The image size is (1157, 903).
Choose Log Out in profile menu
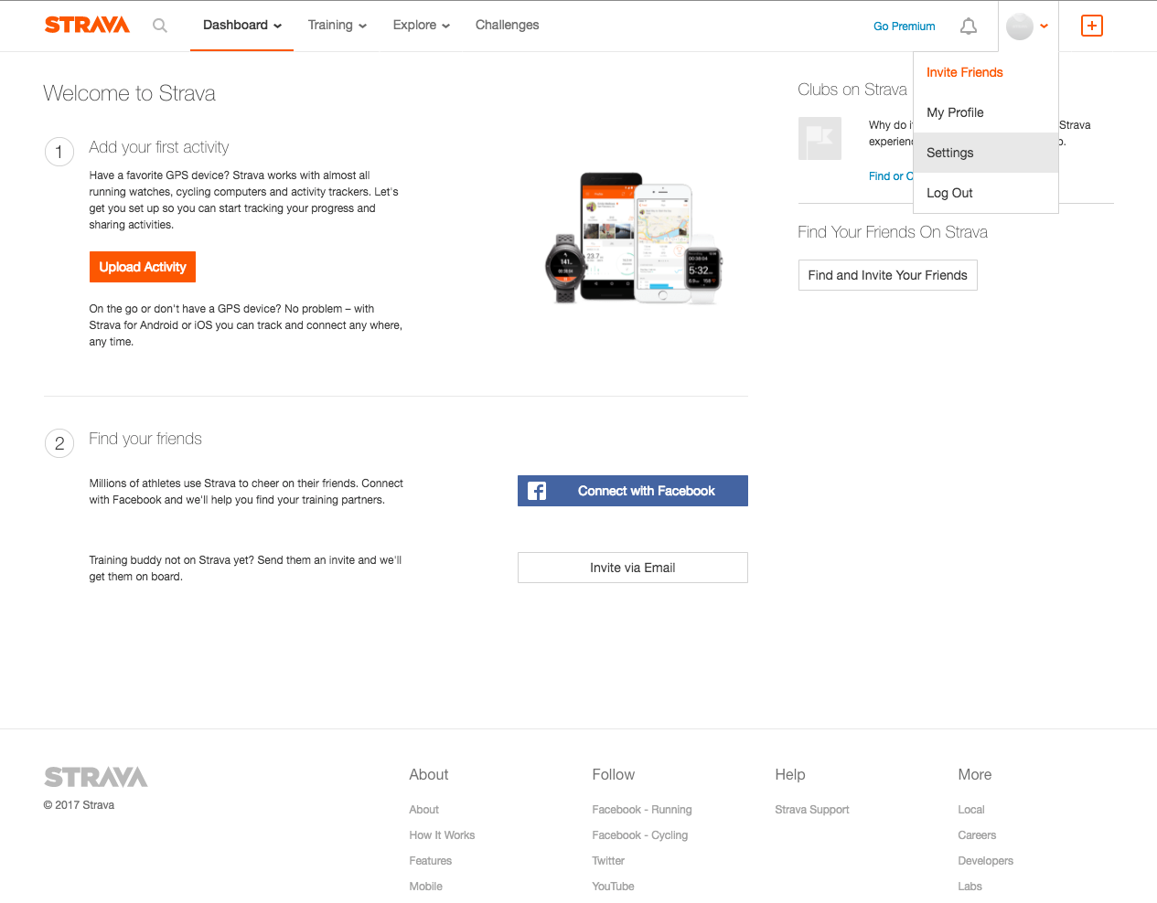(949, 193)
